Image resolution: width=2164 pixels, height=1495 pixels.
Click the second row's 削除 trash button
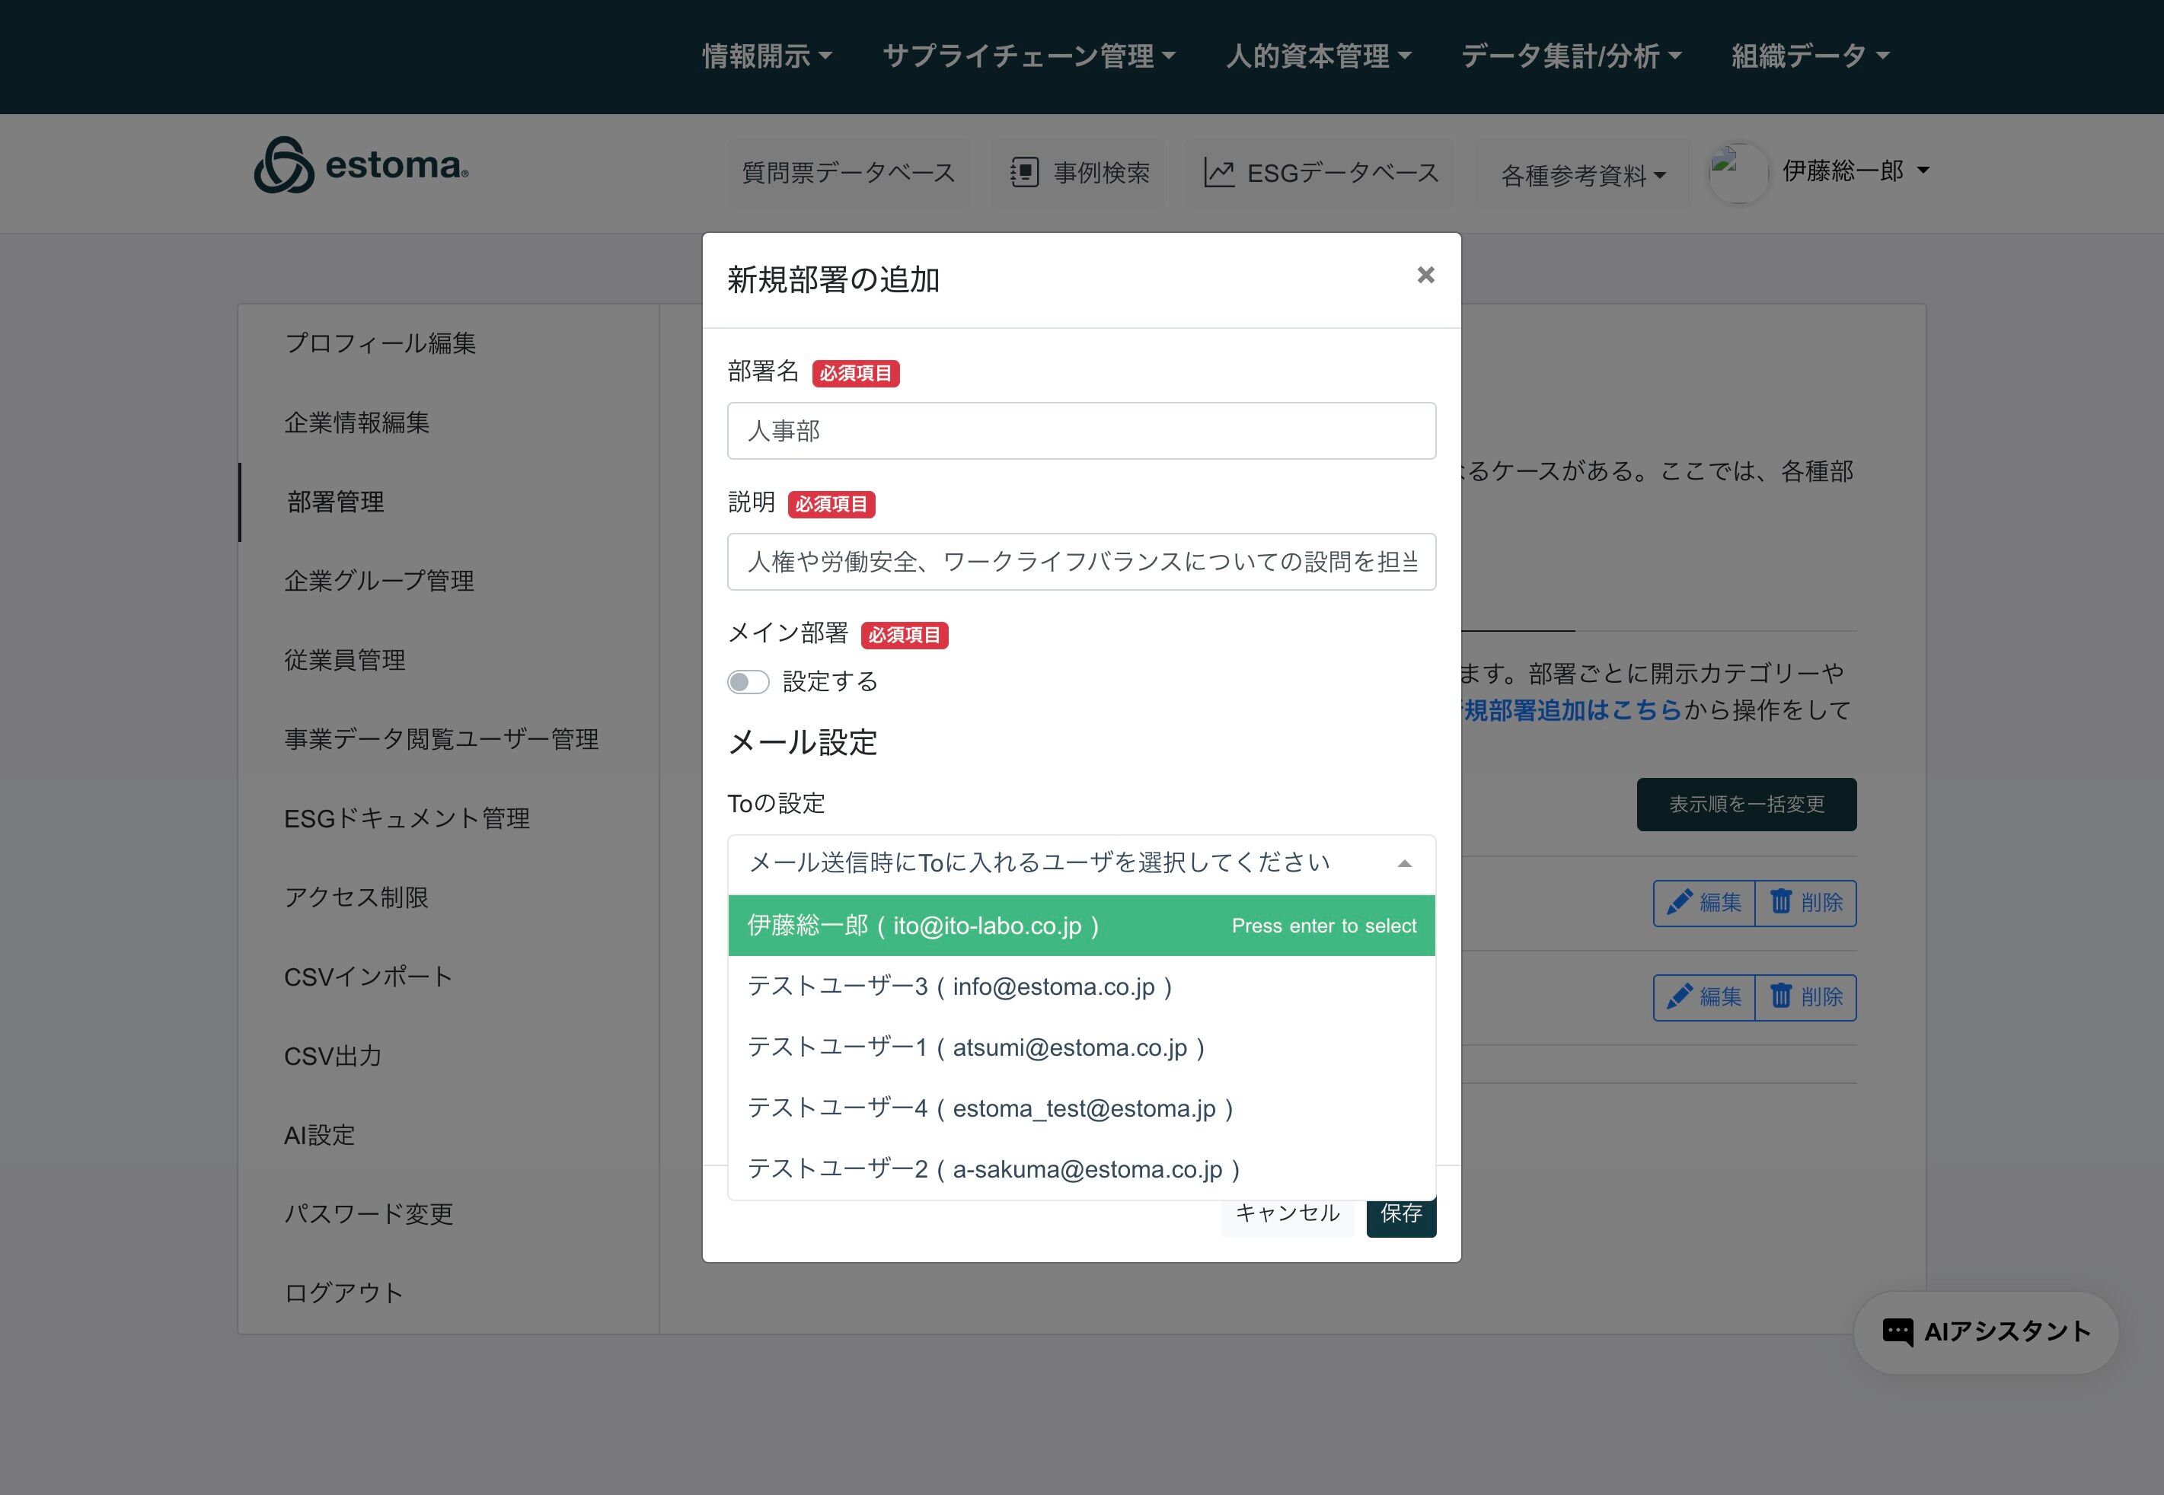(x=1805, y=998)
